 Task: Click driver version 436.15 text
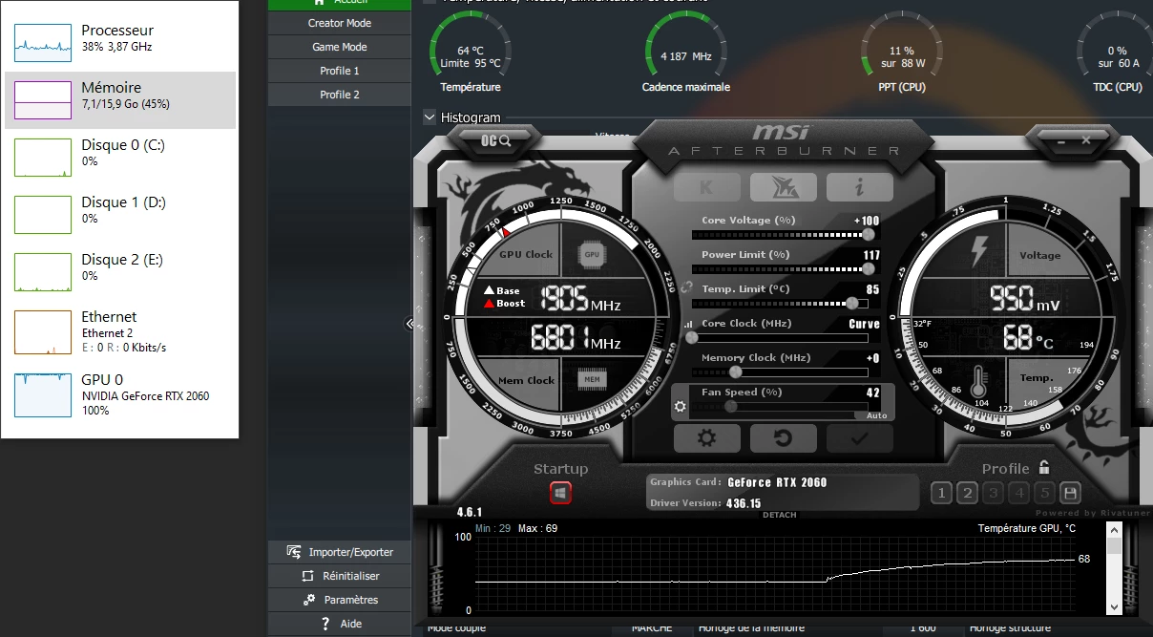[744, 503]
